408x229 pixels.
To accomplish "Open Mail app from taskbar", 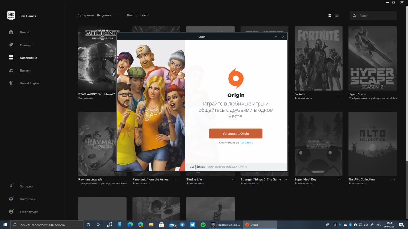I will [x=172, y=225].
